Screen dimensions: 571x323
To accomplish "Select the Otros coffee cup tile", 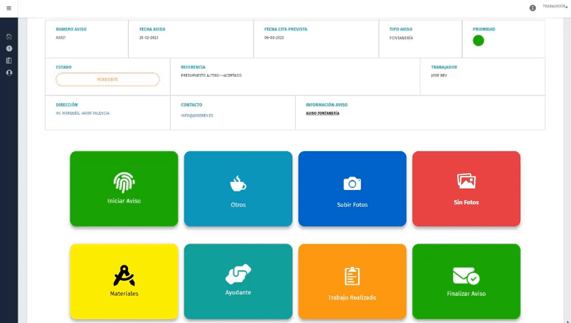I will click(x=238, y=189).
